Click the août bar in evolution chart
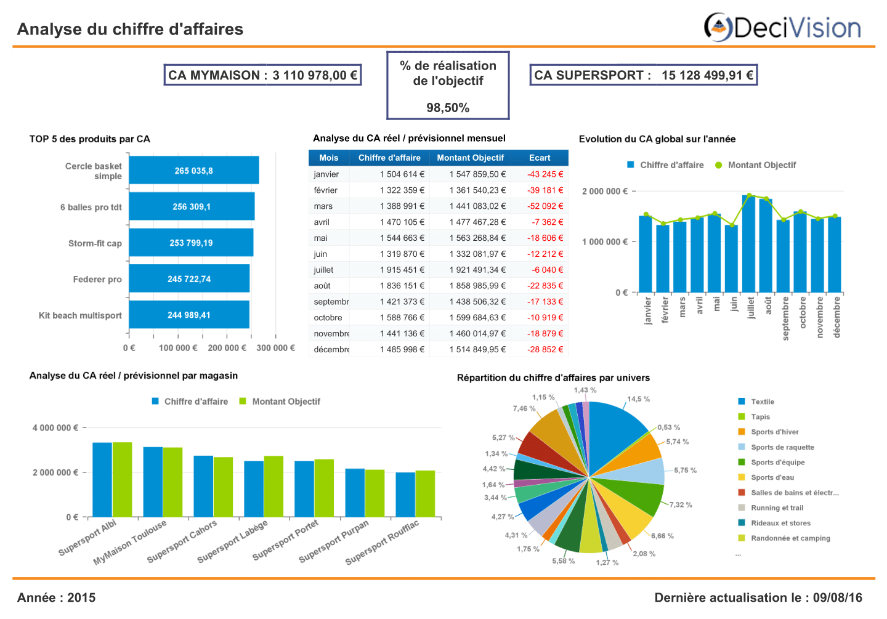Image resolution: width=887 pixels, height=619 pixels. [766, 246]
